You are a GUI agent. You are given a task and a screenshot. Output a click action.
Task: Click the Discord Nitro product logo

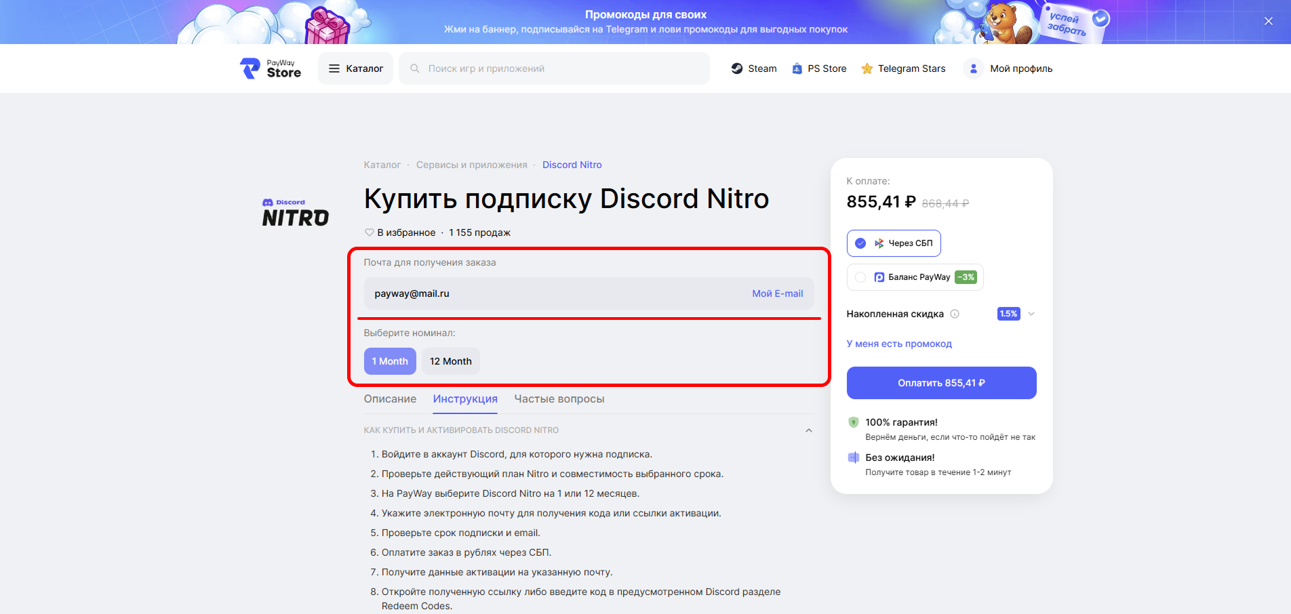tap(296, 213)
